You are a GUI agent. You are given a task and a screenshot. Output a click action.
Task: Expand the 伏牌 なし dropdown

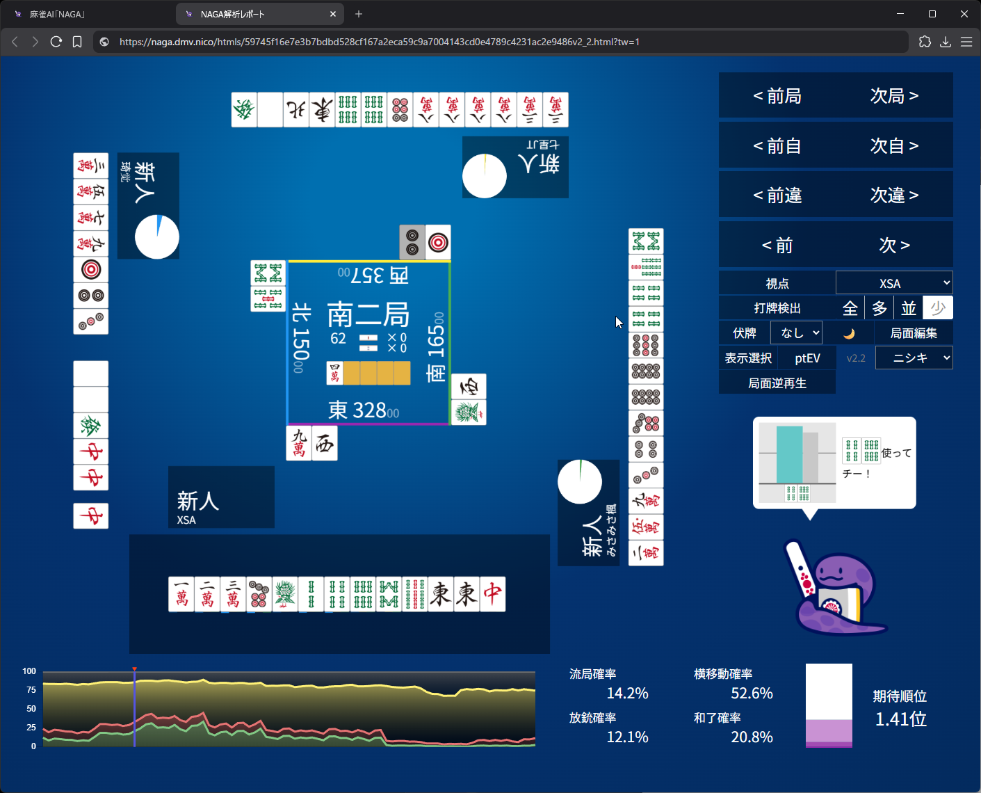[796, 333]
